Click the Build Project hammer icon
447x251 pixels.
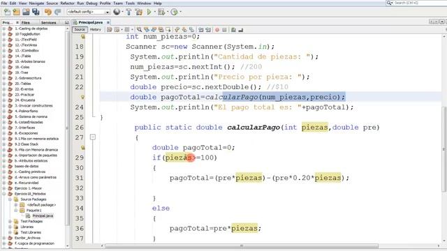[x=129, y=12]
